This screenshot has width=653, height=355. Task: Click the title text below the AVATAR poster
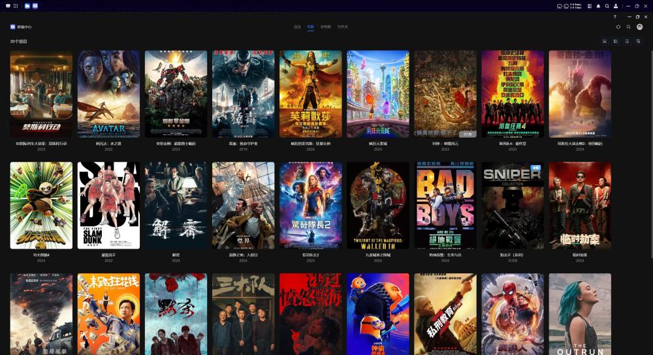click(x=108, y=144)
